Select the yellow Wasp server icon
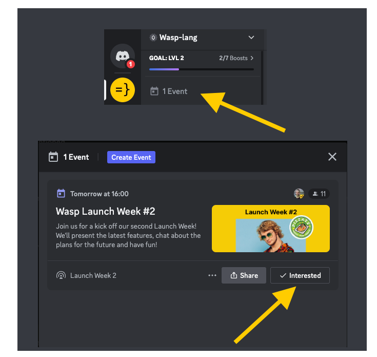377x357 pixels. [122, 90]
